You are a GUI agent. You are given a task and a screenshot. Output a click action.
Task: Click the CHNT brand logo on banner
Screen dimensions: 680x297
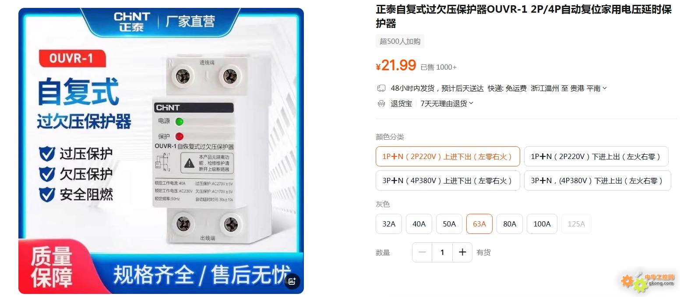point(132,22)
